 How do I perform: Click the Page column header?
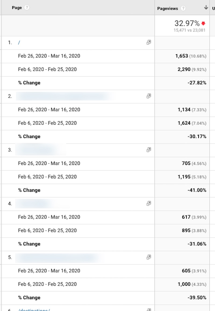pyautogui.click(x=17, y=8)
